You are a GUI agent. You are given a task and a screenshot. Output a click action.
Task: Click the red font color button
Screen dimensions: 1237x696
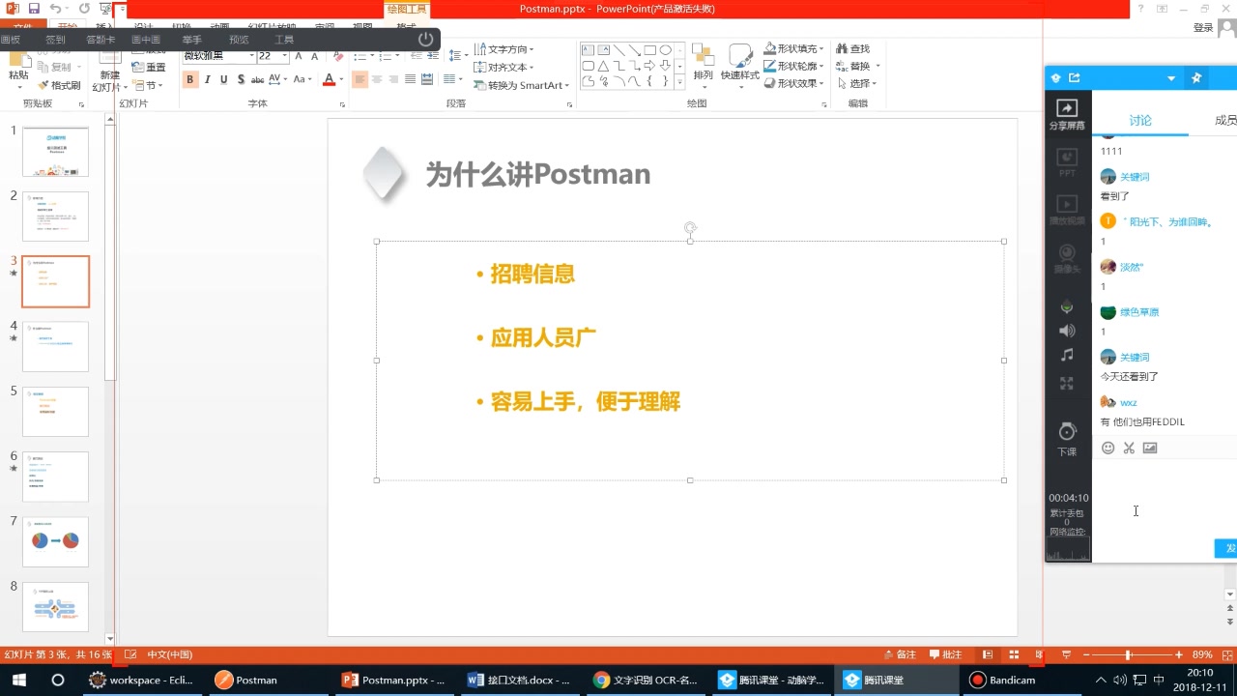(329, 79)
